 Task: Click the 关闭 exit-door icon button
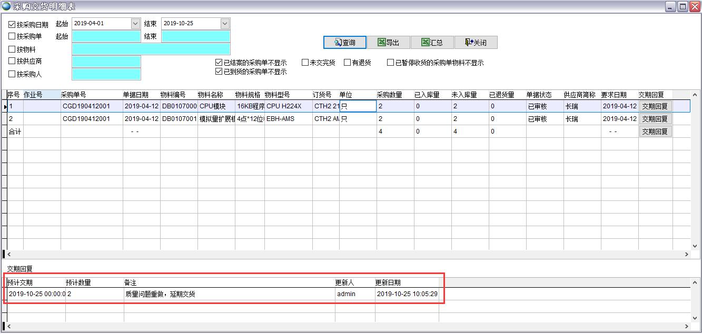pyautogui.click(x=469, y=42)
